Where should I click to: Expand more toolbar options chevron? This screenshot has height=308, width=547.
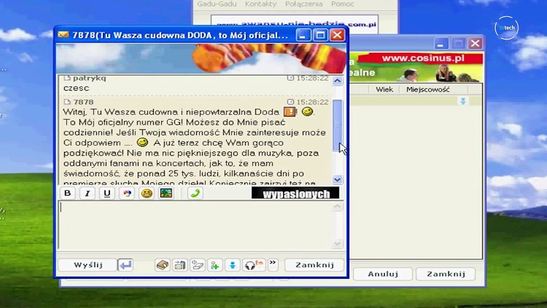pos(273,264)
